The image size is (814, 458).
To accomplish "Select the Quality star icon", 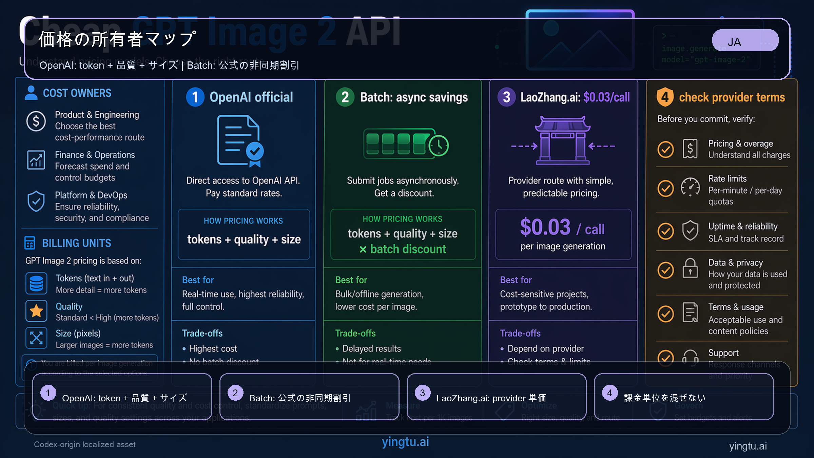I will [x=36, y=310].
